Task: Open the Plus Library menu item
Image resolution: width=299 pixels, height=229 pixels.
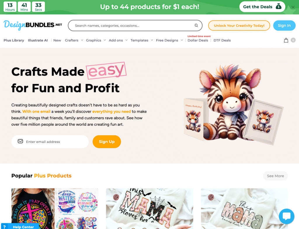Action: tap(14, 40)
